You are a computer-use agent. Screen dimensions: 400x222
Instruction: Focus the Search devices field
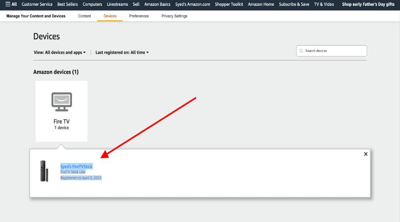coord(332,51)
